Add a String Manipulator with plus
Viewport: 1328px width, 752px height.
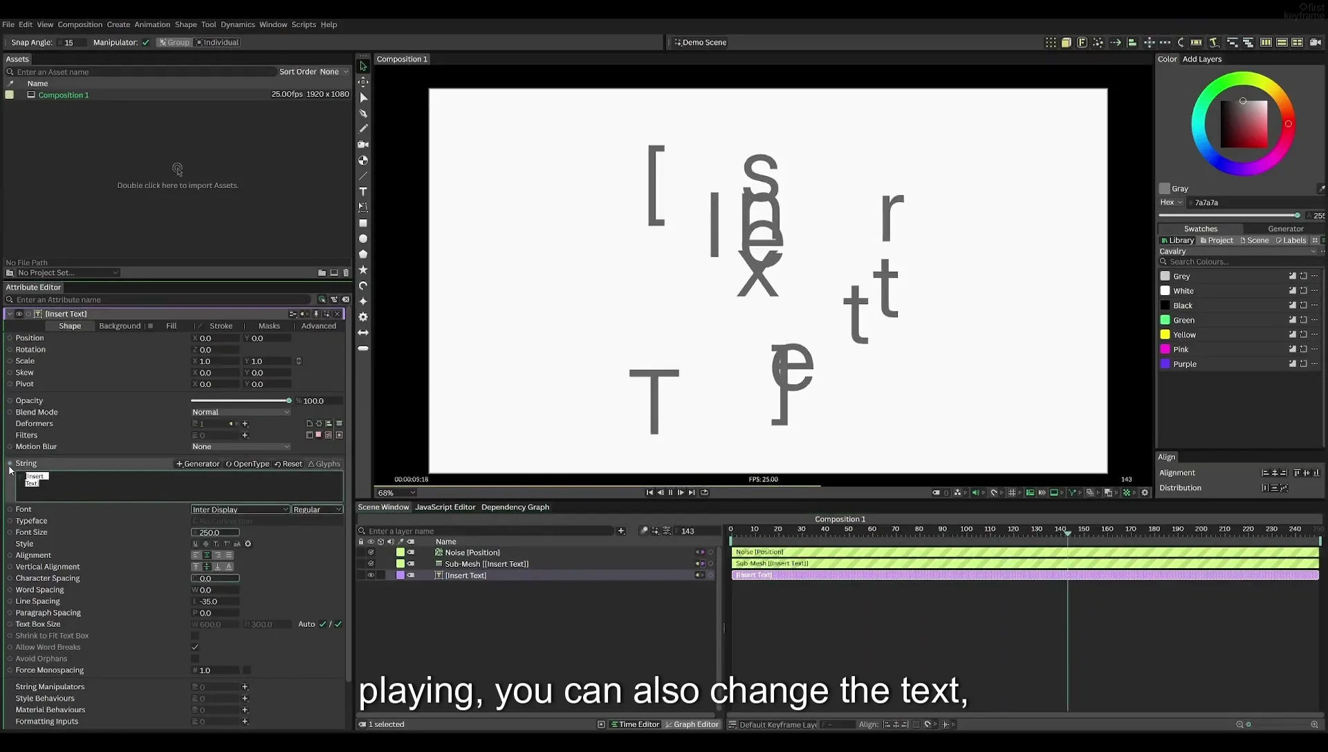(x=245, y=687)
